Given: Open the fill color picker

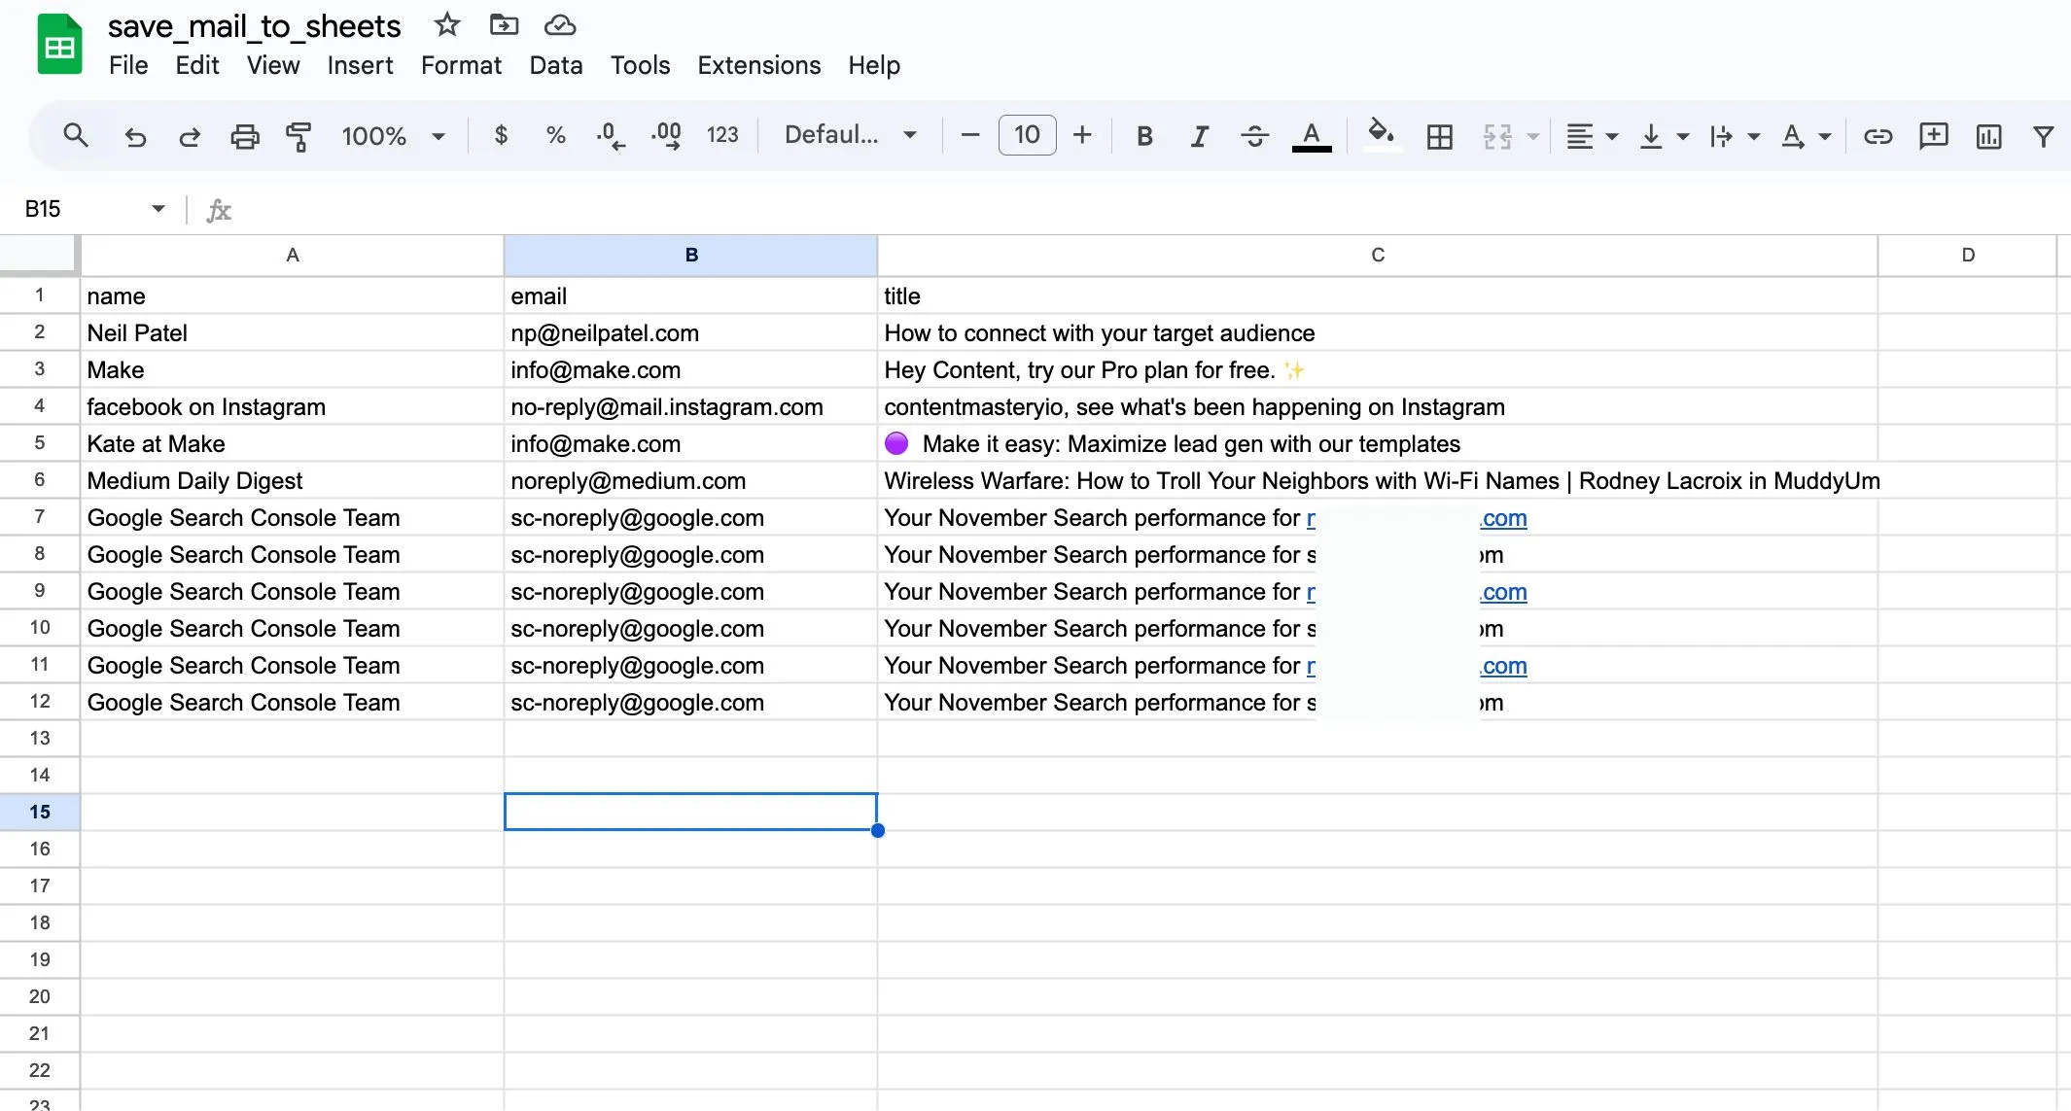Looking at the screenshot, I should [x=1381, y=134].
